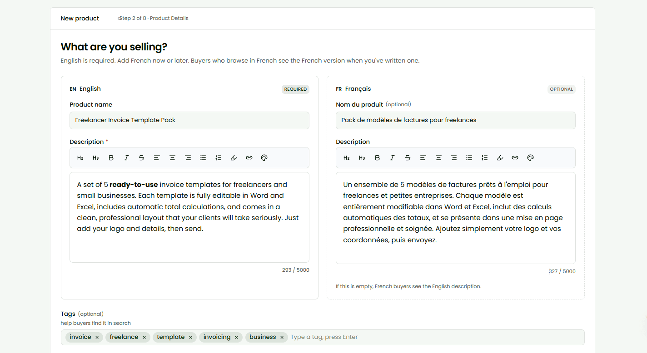Click the Nom du produit input field
The image size is (647, 353).
(456, 120)
